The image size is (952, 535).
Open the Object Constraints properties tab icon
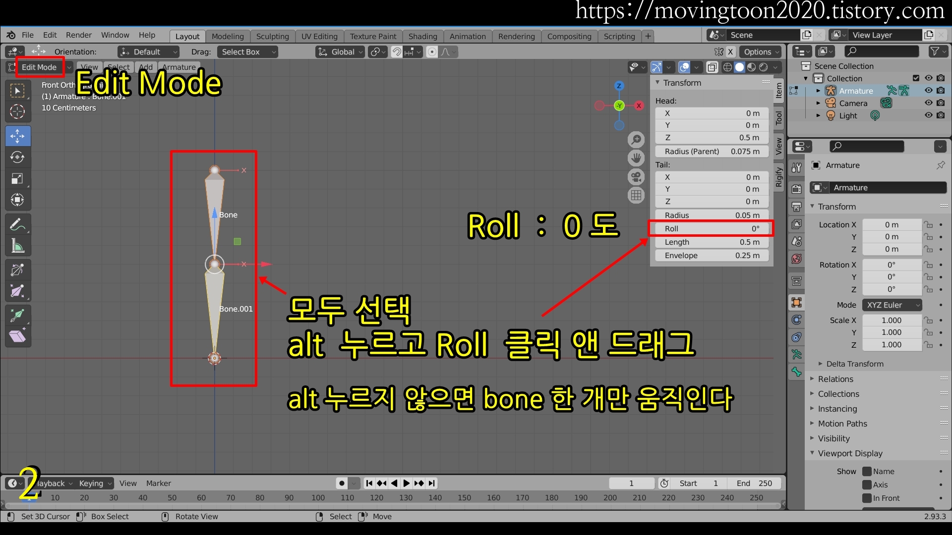tap(796, 337)
